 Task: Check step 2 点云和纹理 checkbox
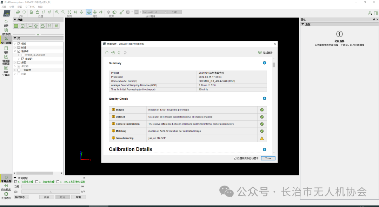37,182
